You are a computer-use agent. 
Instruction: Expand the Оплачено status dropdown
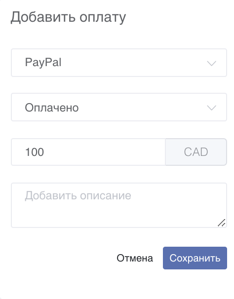pos(119,107)
